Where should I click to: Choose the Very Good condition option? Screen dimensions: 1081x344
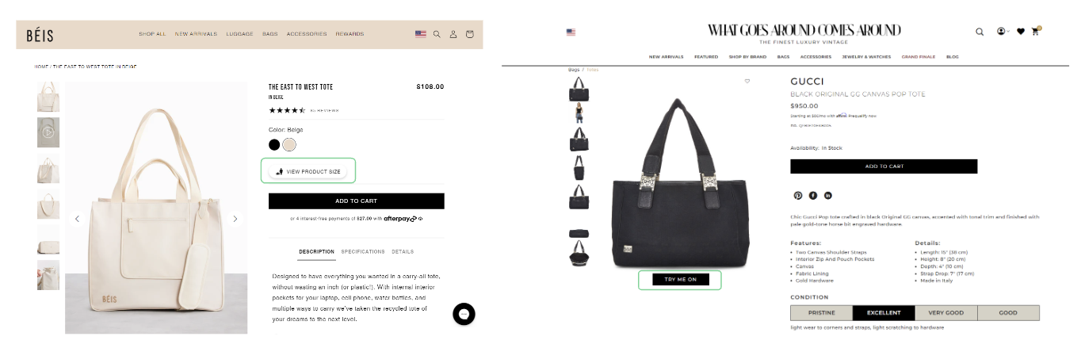coord(945,313)
